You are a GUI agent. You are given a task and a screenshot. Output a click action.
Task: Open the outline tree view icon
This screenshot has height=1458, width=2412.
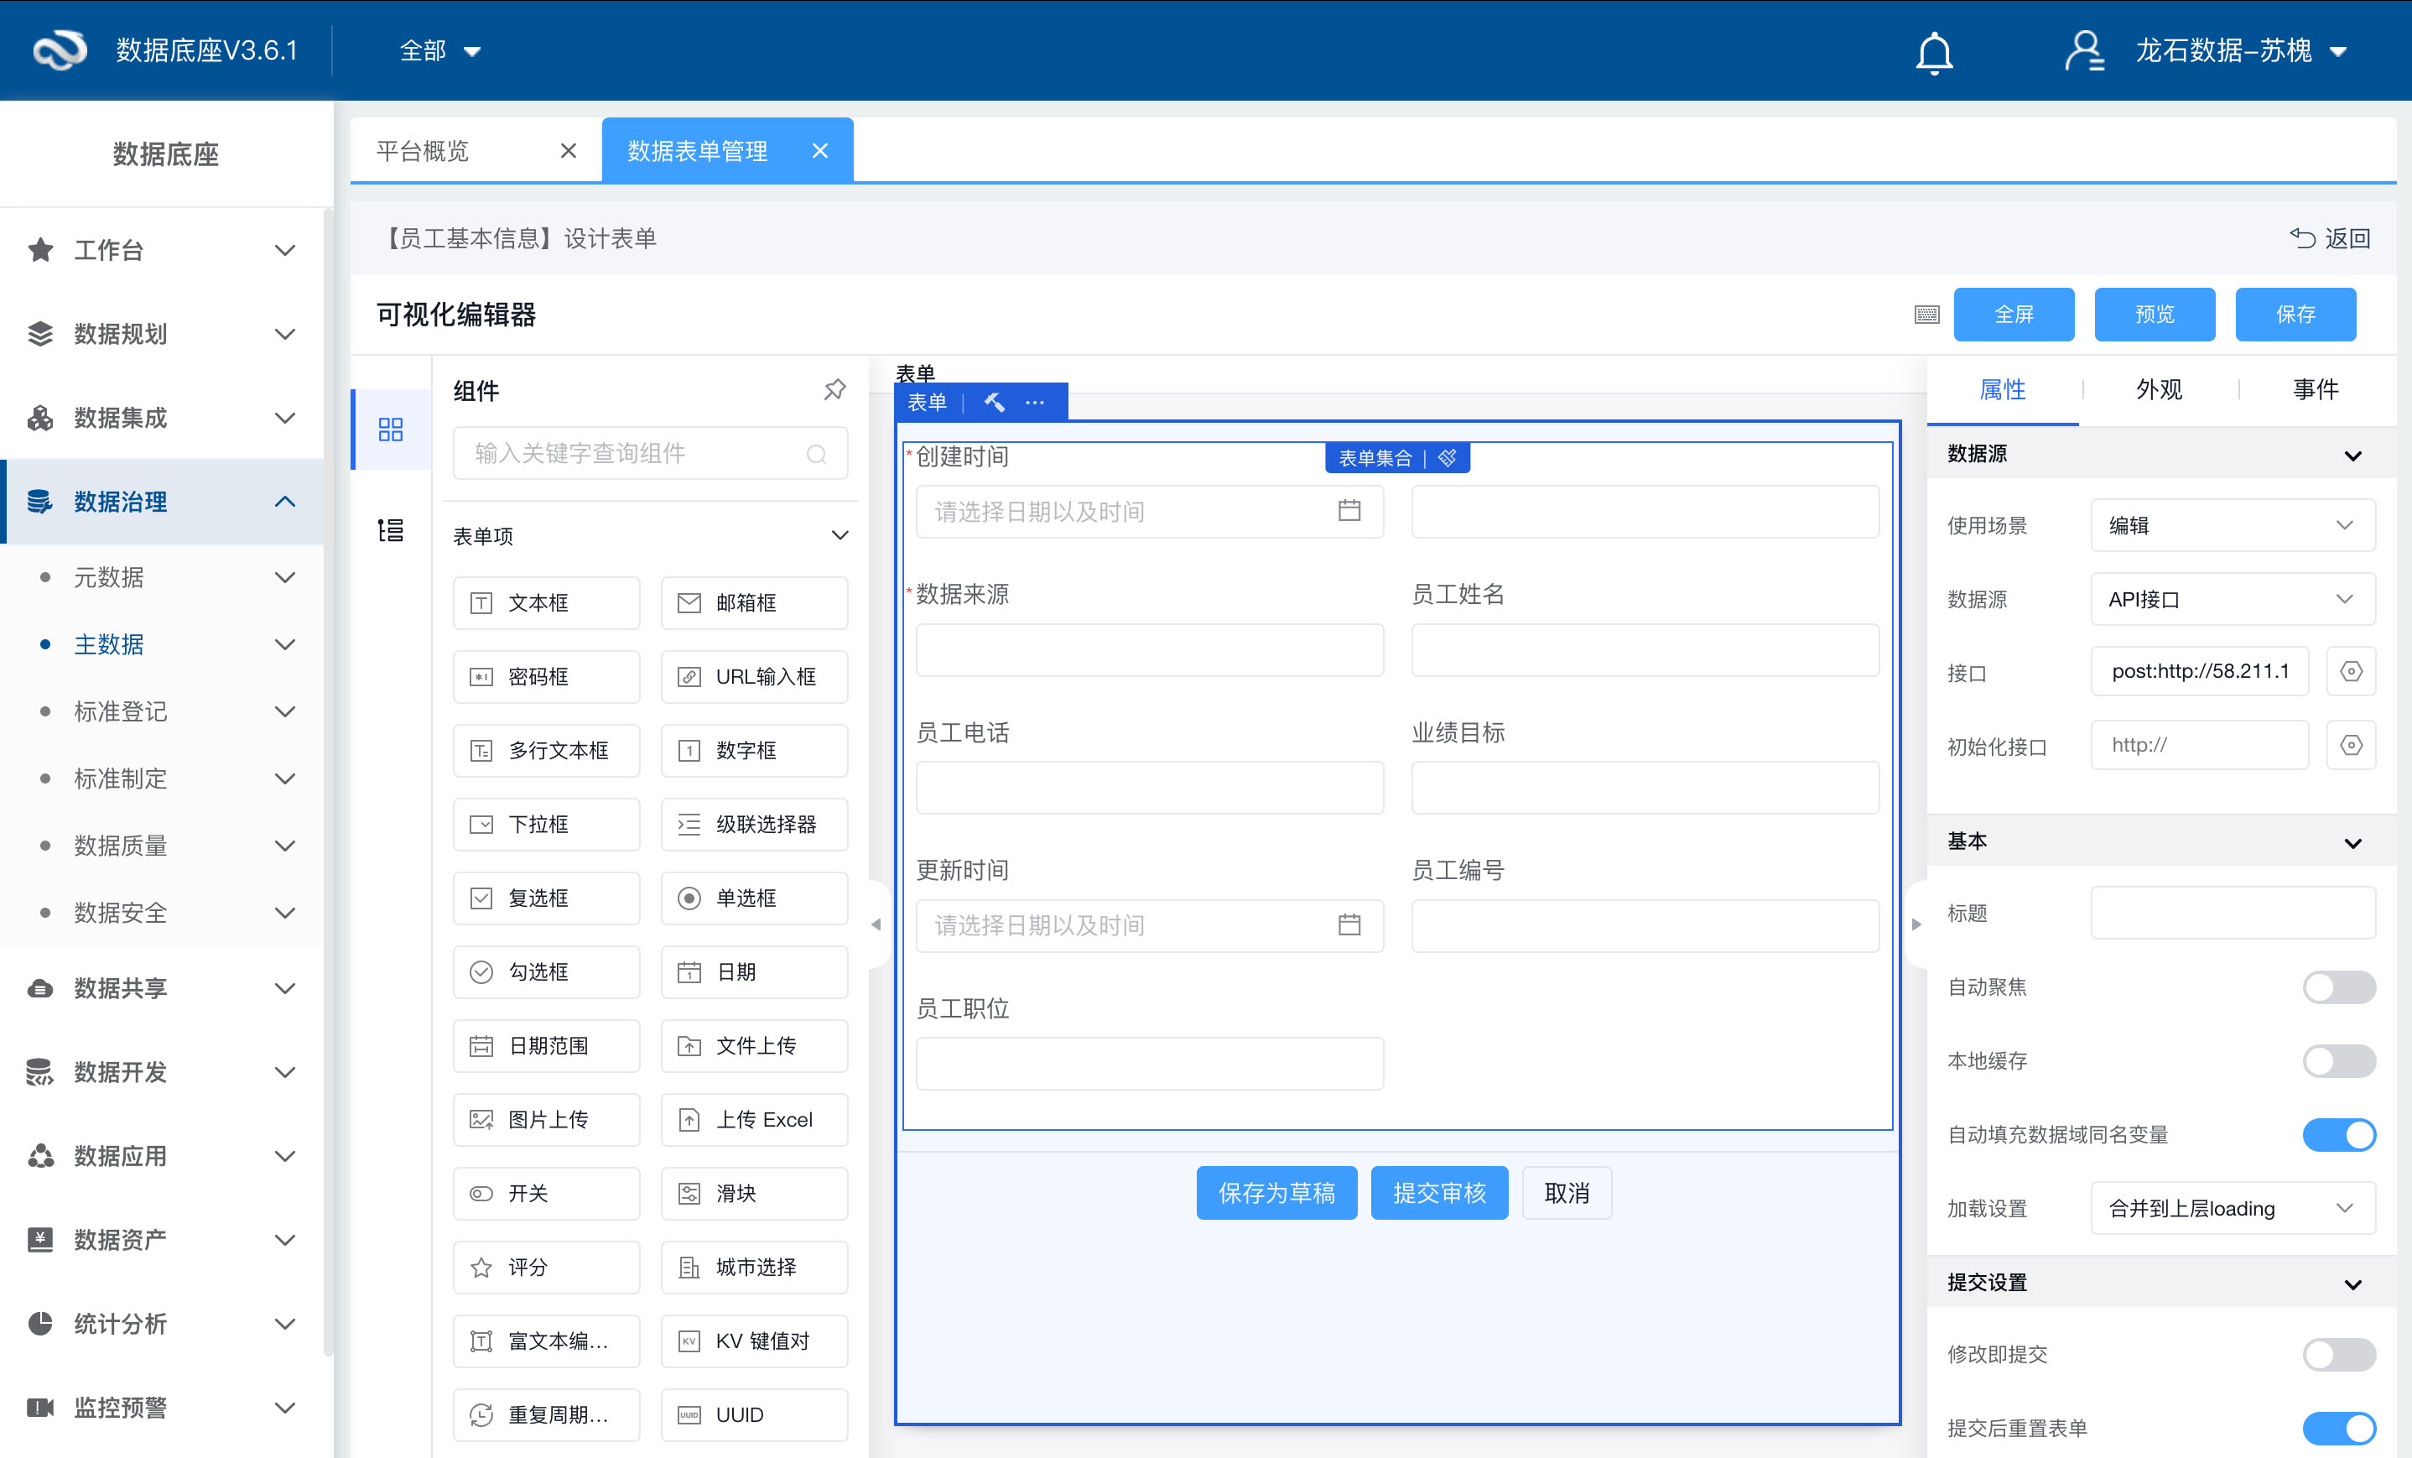click(391, 529)
